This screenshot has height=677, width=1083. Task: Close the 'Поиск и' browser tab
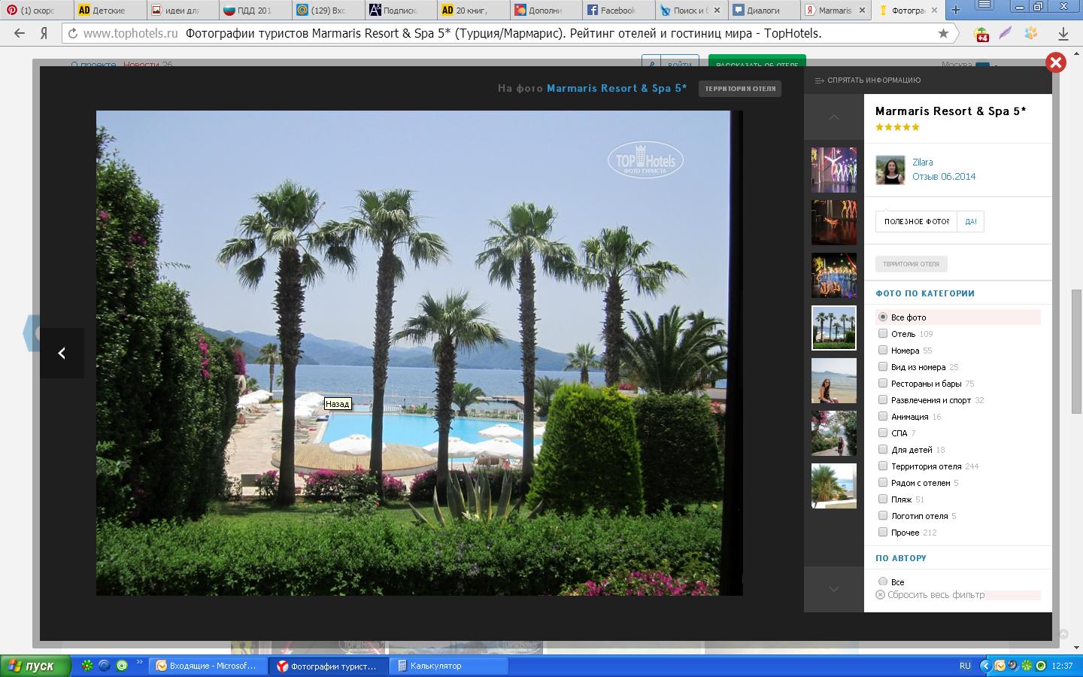point(717,10)
